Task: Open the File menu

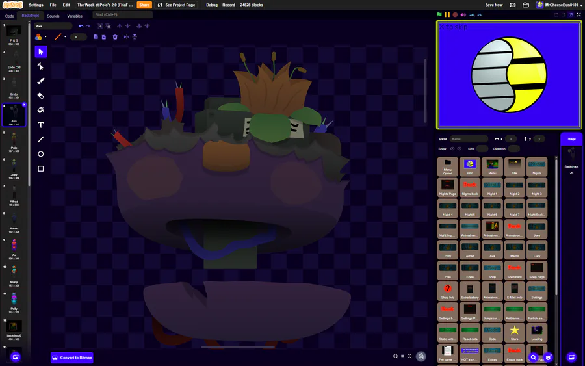Action: (x=53, y=5)
